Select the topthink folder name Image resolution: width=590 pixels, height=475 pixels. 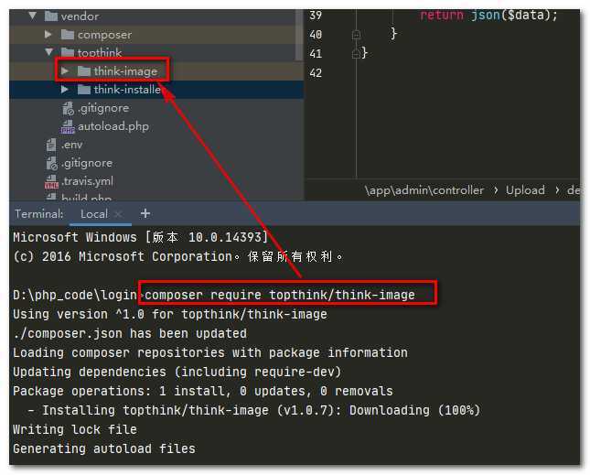click(x=100, y=53)
